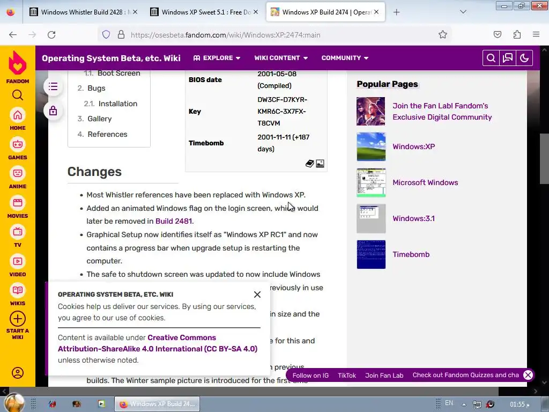549x412 pixels.
Task: Close the bottom Fandom promo banner
Action: click(528, 375)
